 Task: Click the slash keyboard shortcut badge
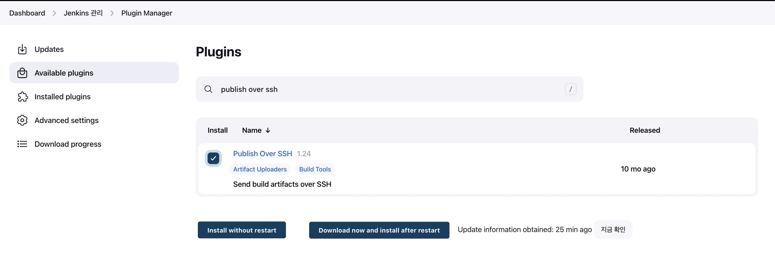point(570,89)
